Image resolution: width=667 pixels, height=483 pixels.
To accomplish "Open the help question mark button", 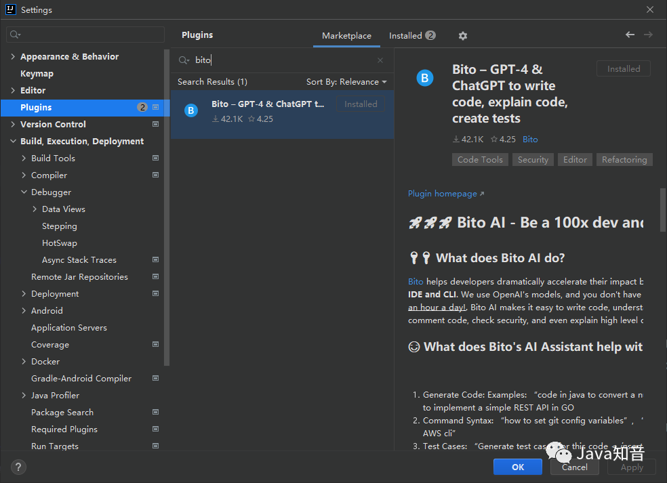I will coord(18,467).
